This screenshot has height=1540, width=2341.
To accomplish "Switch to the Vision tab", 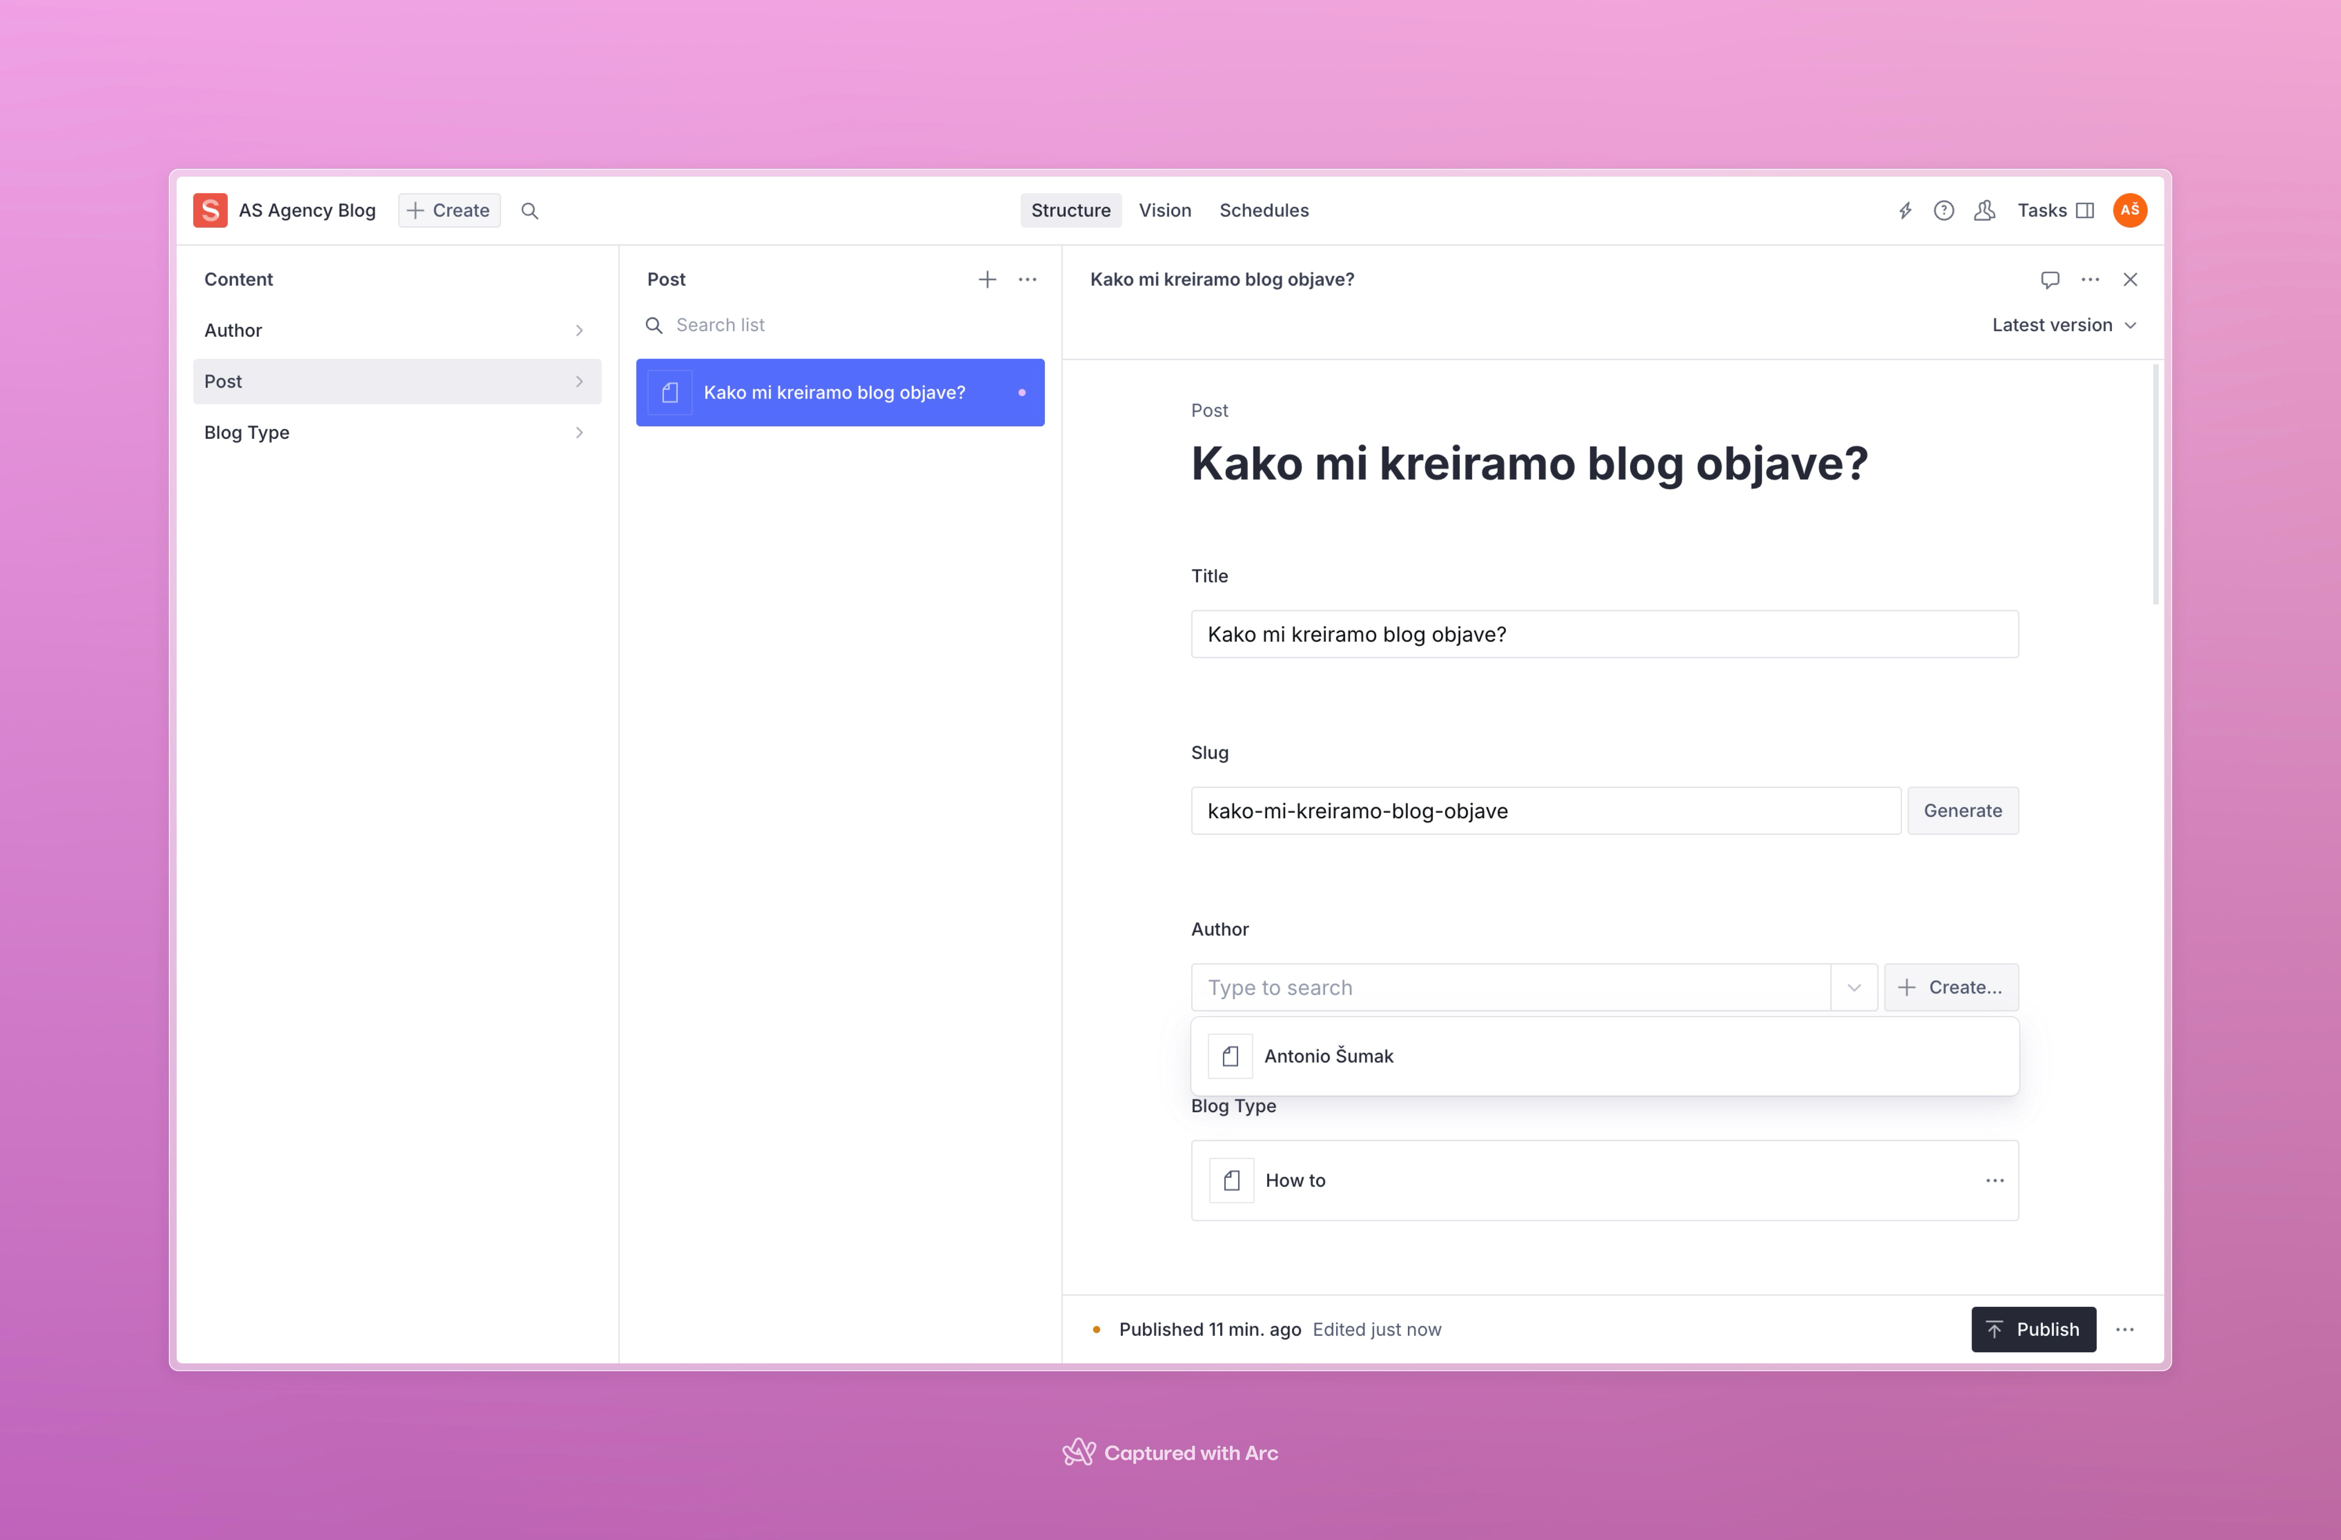I will coord(1165,211).
